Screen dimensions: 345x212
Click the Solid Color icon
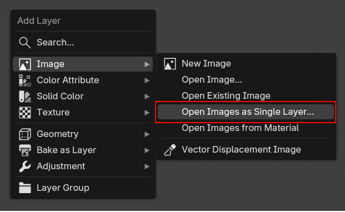[25, 97]
